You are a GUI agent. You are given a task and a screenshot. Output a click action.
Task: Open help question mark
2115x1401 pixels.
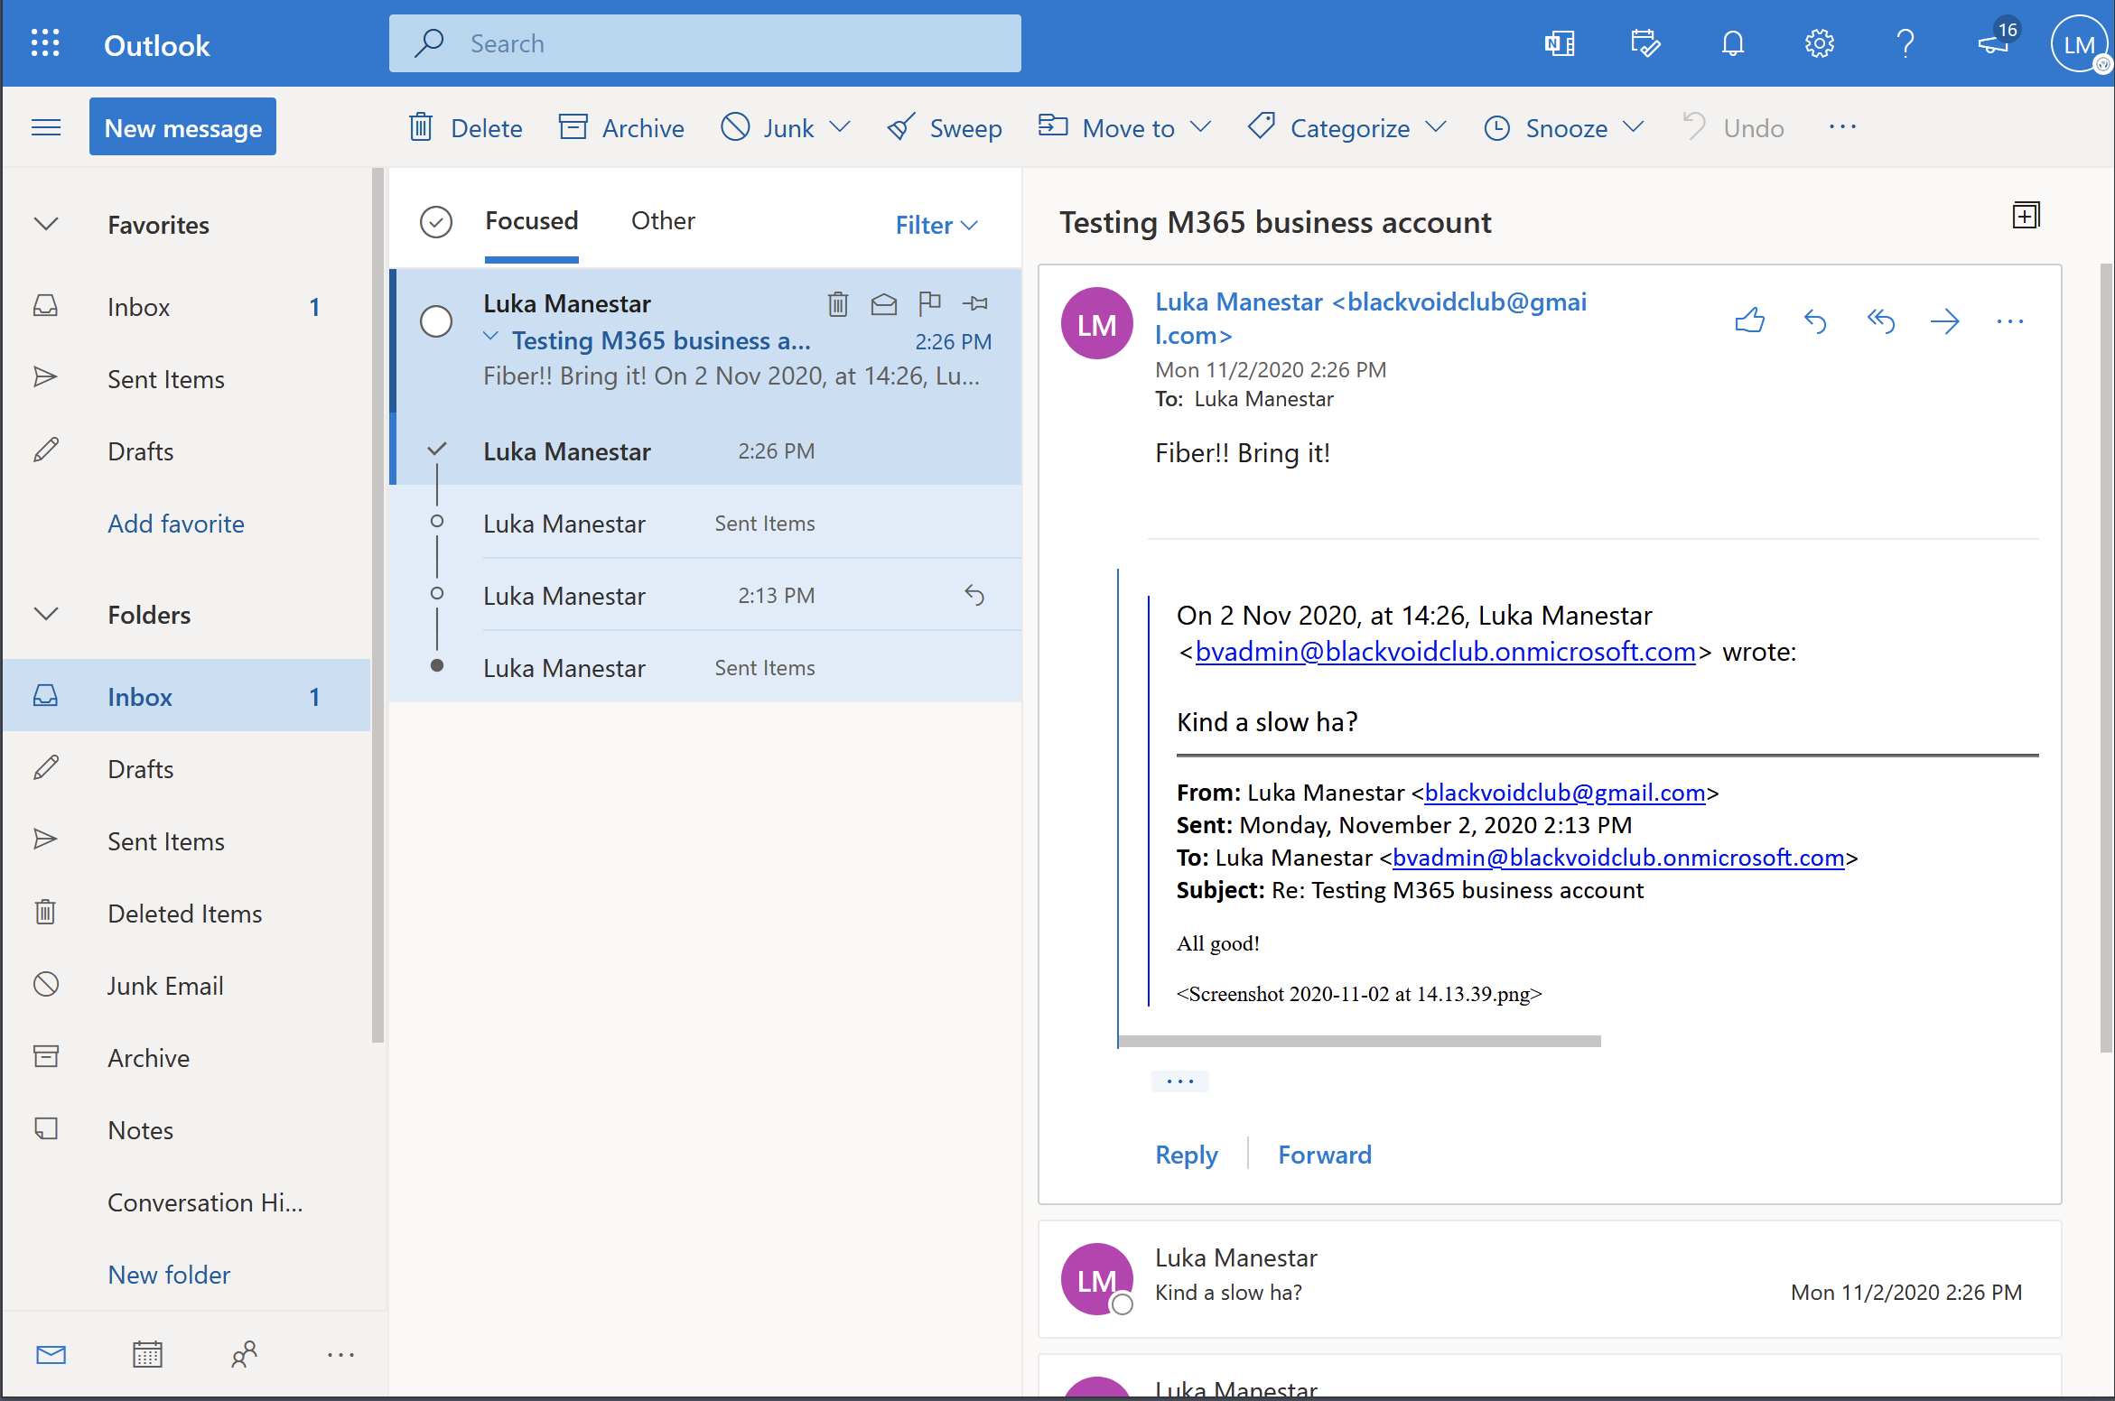pos(1905,43)
